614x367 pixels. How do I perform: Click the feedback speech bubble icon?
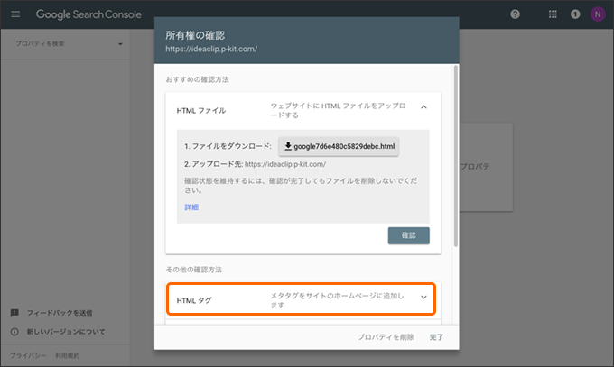[14, 313]
